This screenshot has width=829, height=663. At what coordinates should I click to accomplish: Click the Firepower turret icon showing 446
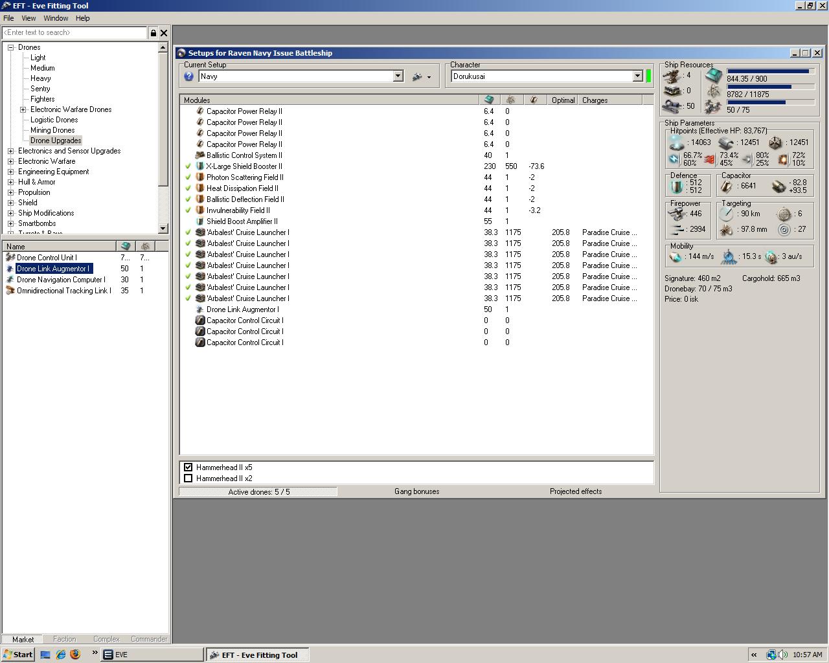click(677, 214)
